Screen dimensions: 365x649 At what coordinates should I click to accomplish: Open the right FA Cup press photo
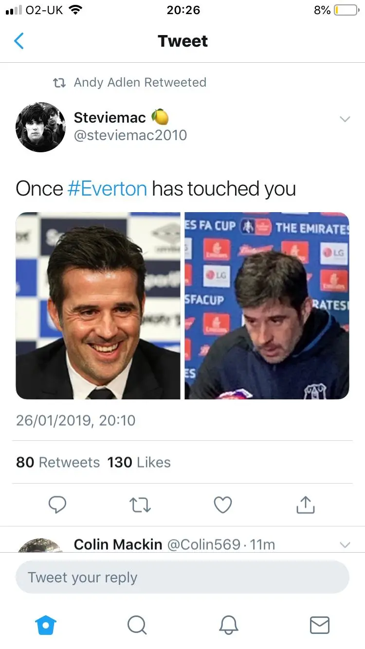pyautogui.click(x=267, y=306)
